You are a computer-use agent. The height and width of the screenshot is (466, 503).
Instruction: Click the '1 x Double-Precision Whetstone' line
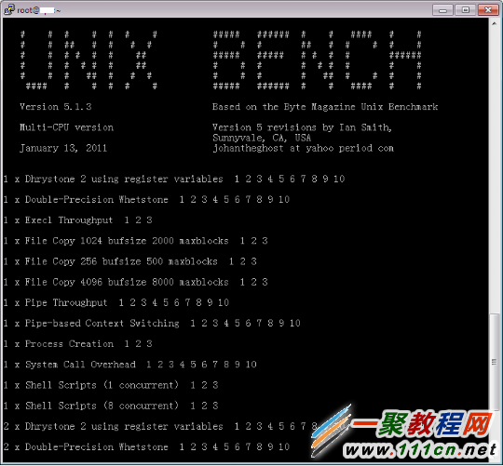tap(146, 200)
